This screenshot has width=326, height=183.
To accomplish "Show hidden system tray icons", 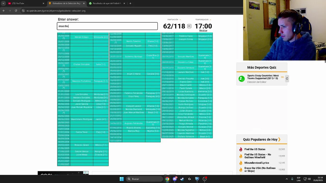I will (x=287, y=179).
